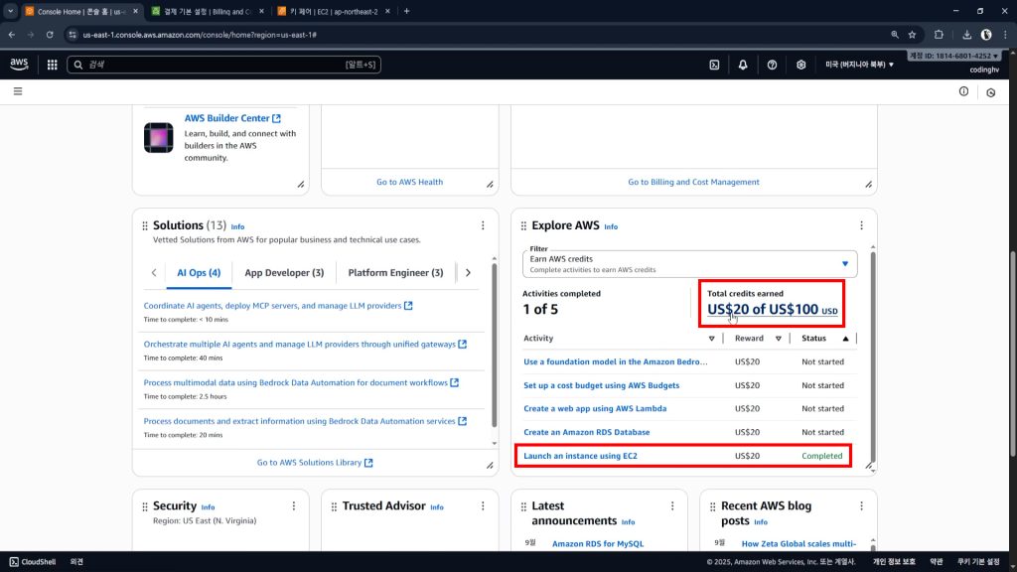The width and height of the screenshot is (1017, 572).
Task: Grab the Trusted Advisor drag handle
Action: click(x=334, y=506)
